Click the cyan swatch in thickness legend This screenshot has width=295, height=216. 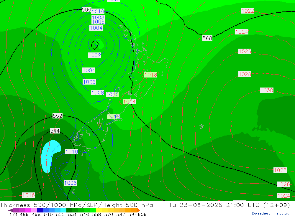point(63,210)
